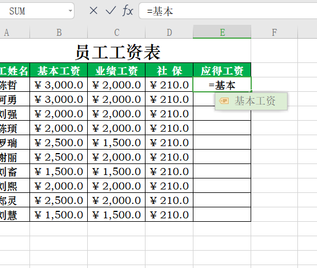Image resolution: width=317 pixels, height=268 pixels.
Task: Click 罗瑞's basic salary ¥2,500.0
Action: pos(59,143)
